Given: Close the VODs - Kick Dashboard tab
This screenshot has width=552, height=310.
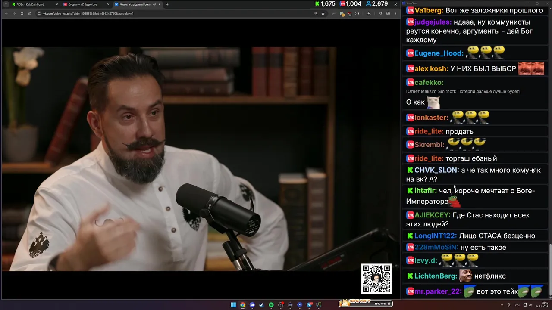Looking at the screenshot, I should (56, 4).
